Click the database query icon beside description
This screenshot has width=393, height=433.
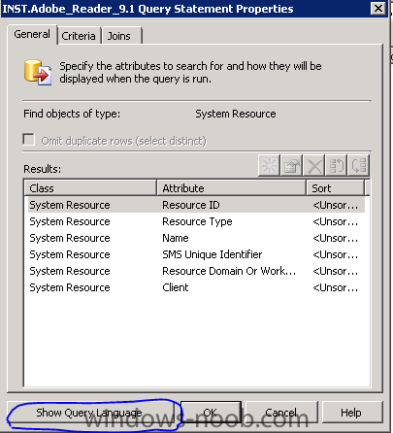[x=38, y=72]
